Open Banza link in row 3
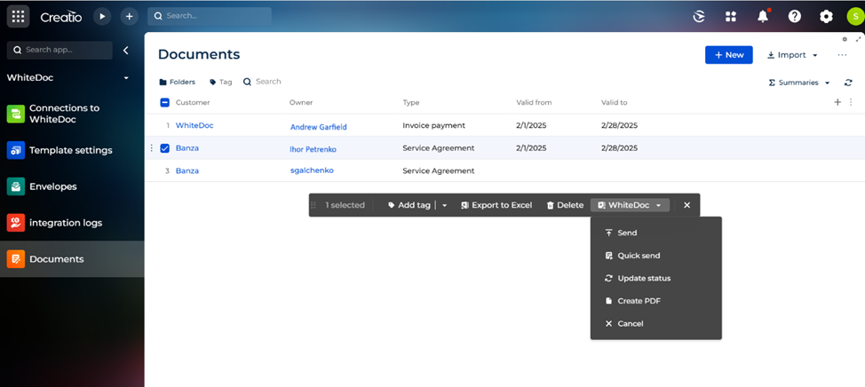Image resolution: width=865 pixels, height=387 pixels. coord(187,171)
